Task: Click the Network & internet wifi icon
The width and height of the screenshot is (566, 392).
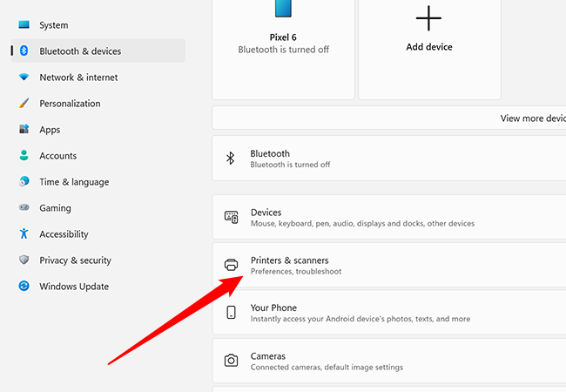Action: click(24, 78)
